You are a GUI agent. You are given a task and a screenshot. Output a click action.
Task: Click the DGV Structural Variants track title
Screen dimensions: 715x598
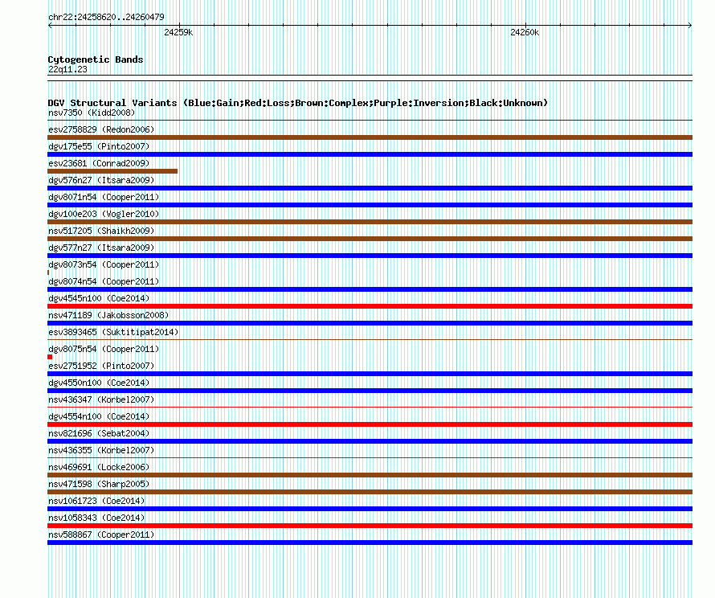point(298,103)
